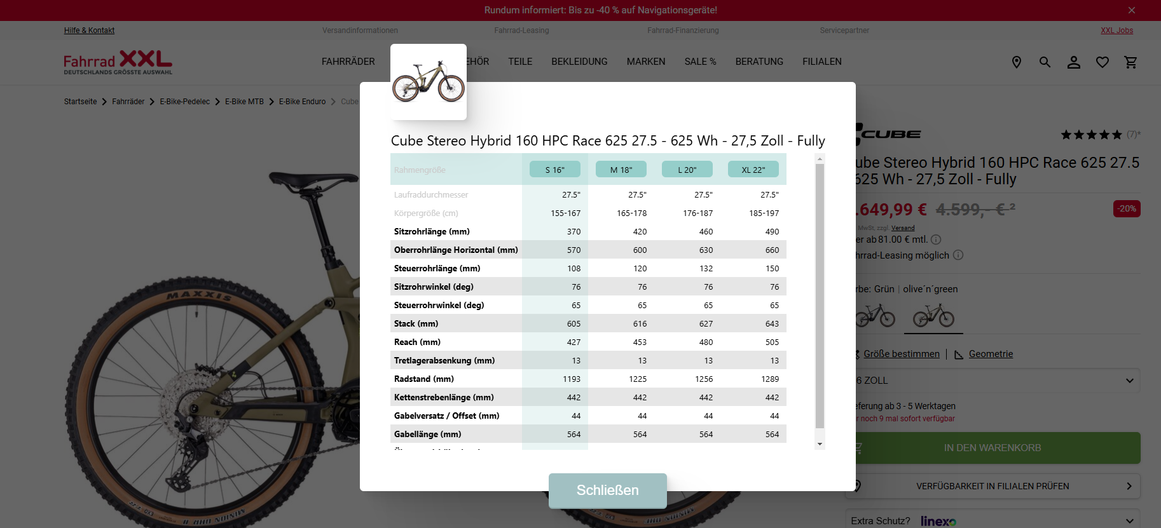The width and height of the screenshot is (1161, 528).
Task: Select frame size M 18"
Action: [621, 170]
